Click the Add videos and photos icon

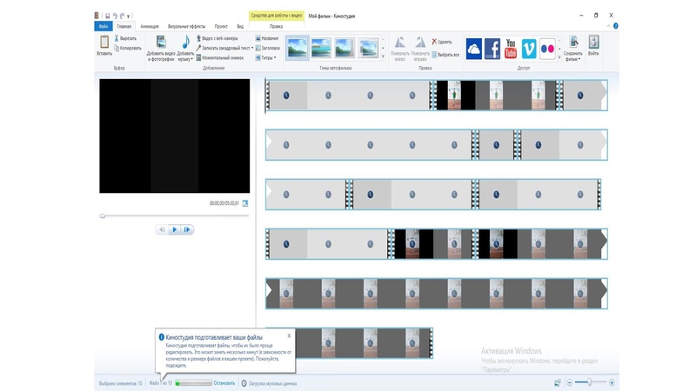point(161,43)
